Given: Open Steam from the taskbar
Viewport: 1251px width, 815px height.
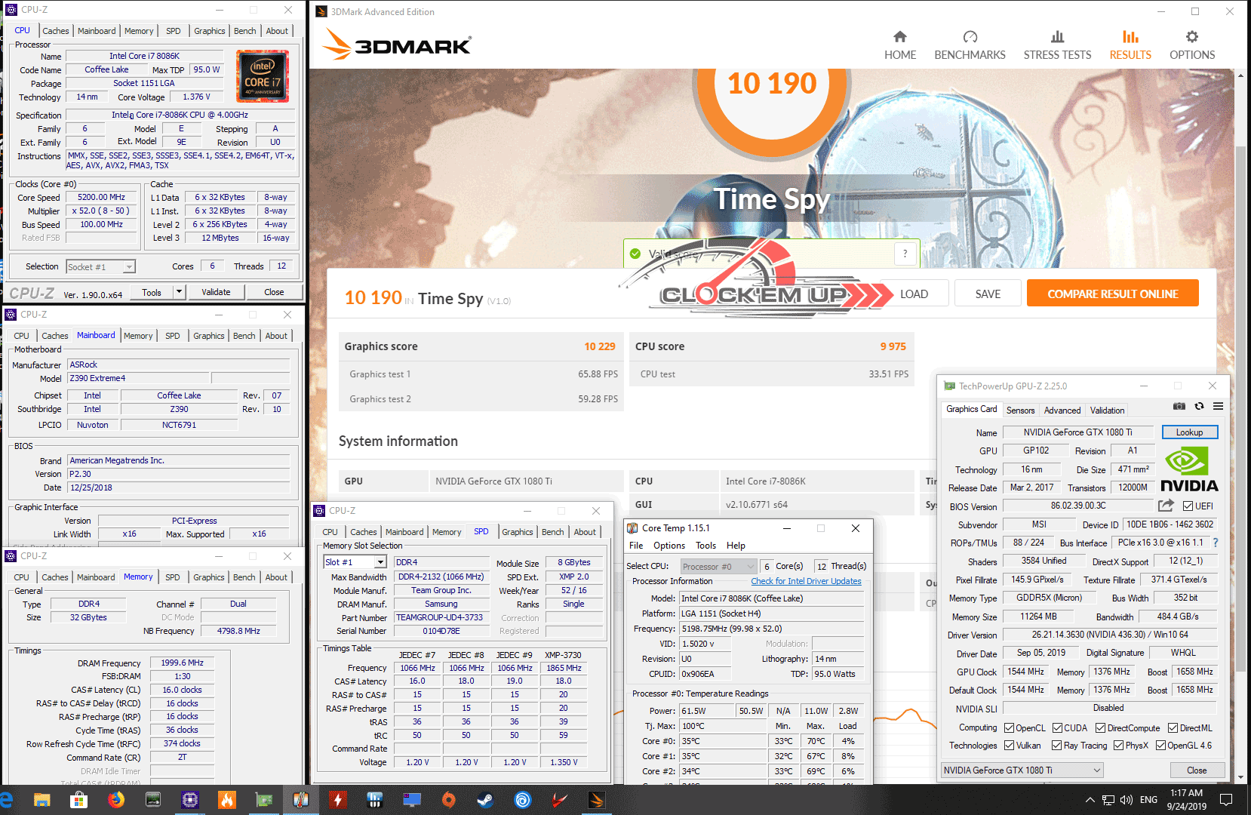Looking at the screenshot, I should [x=485, y=800].
